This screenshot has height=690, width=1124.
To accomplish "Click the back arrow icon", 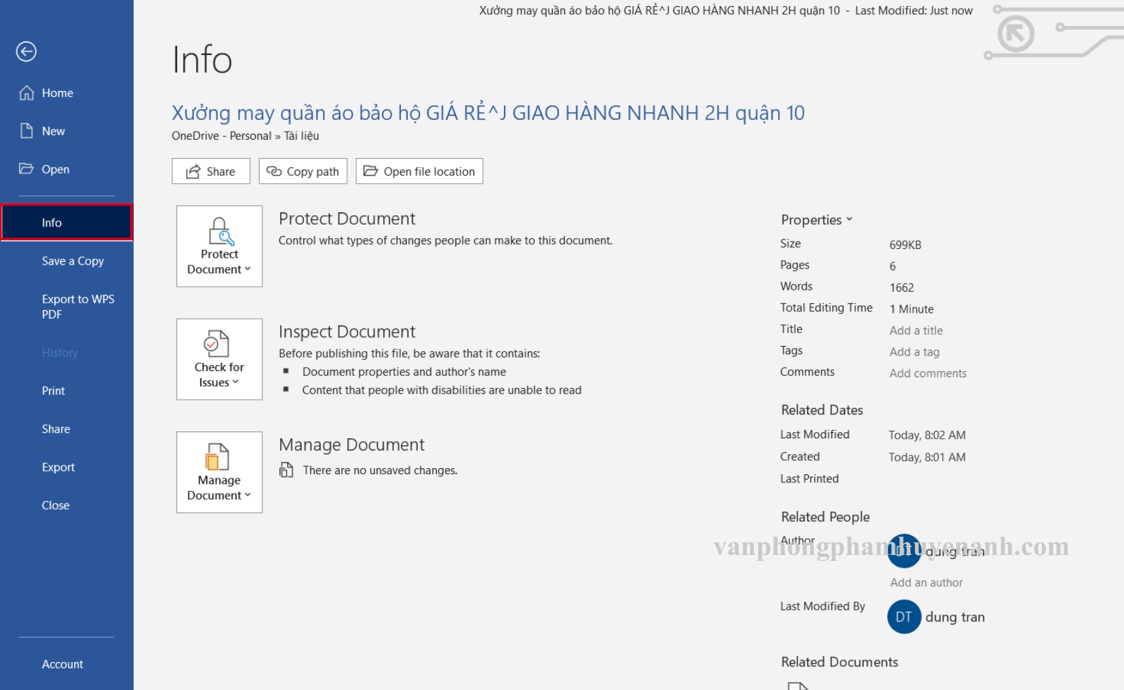I will 26,52.
